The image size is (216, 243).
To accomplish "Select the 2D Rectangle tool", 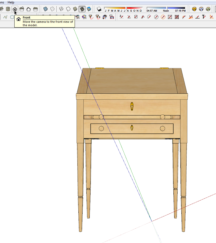I will (136, 17).
